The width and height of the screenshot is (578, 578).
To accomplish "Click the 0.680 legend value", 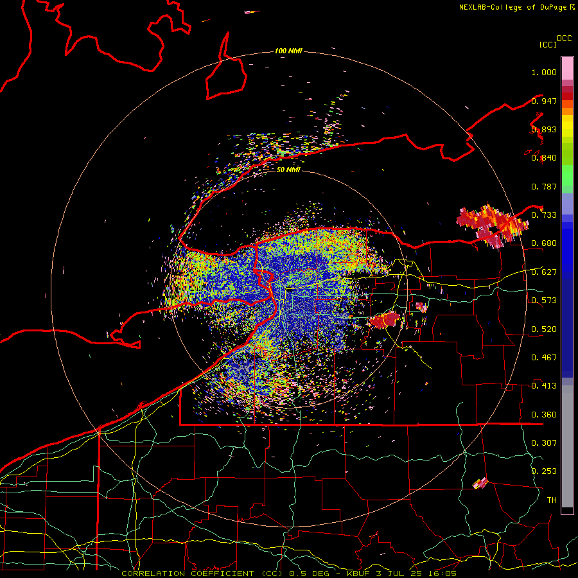I will point(544,243).
